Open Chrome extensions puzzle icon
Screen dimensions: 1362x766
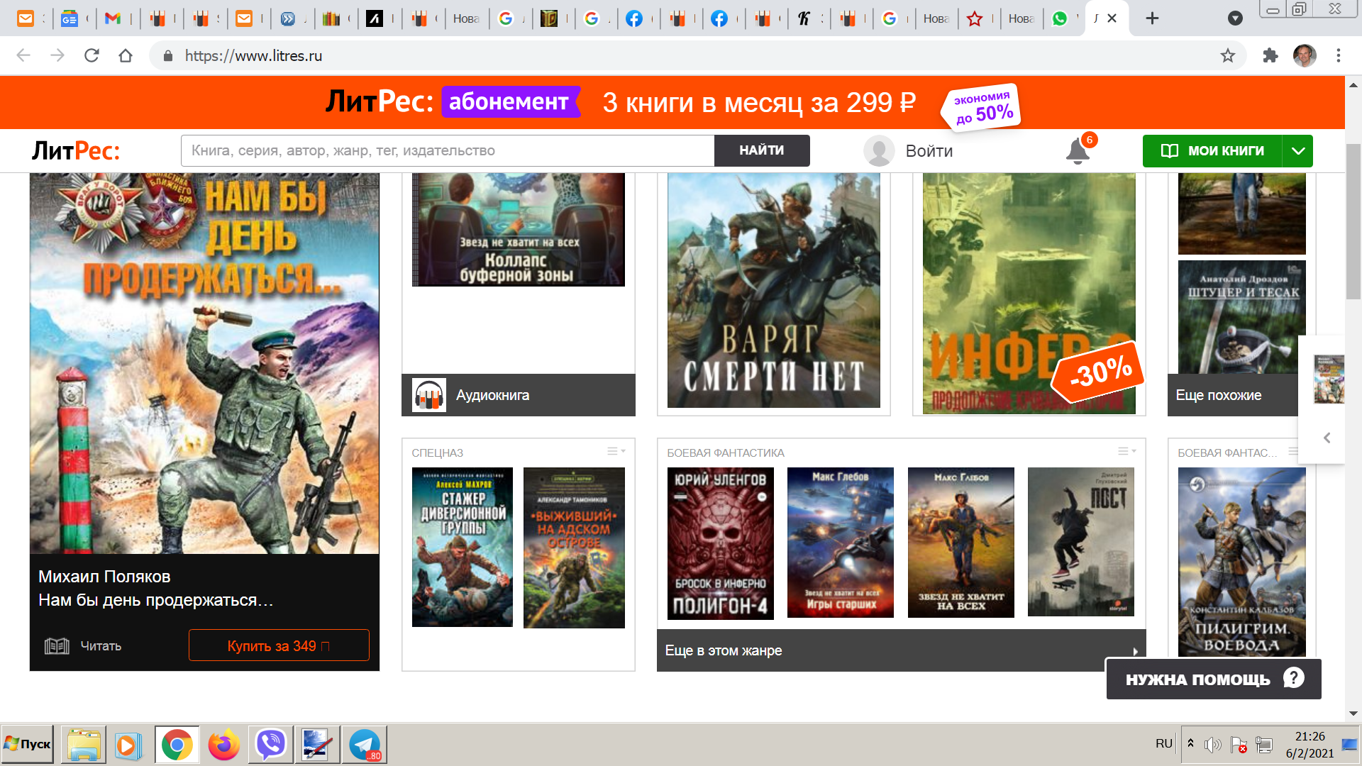click(x=1270, y=55)
